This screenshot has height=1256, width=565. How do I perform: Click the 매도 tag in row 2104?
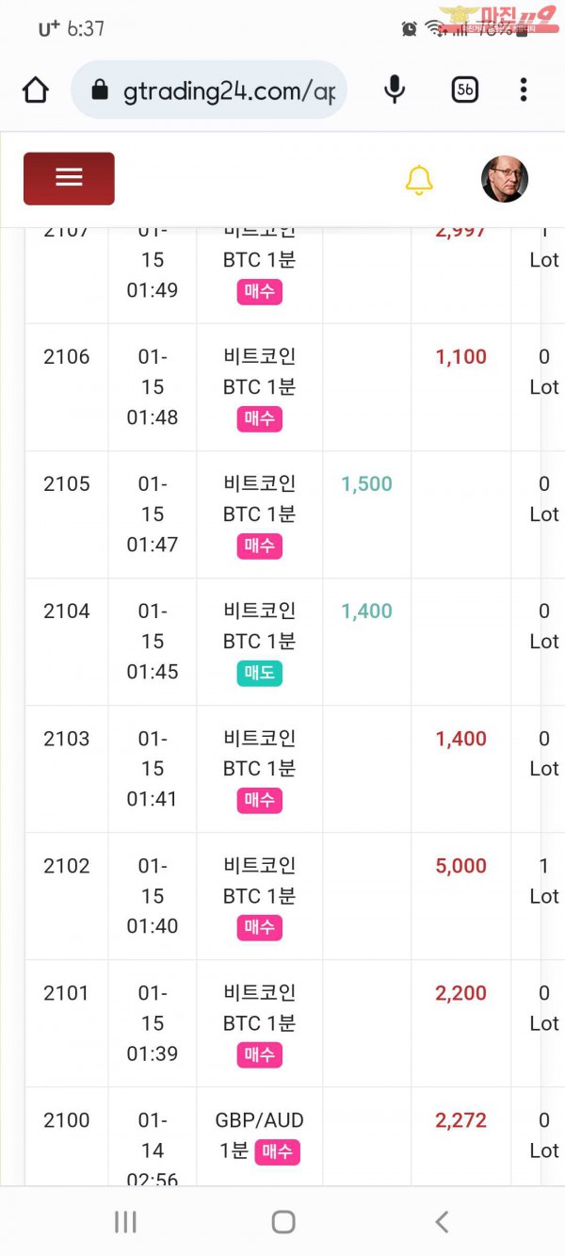[x=259, y=674]
